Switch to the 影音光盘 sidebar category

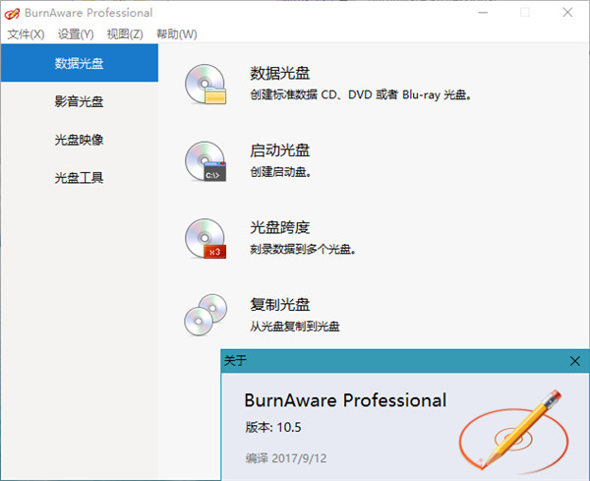pos(80,101)
